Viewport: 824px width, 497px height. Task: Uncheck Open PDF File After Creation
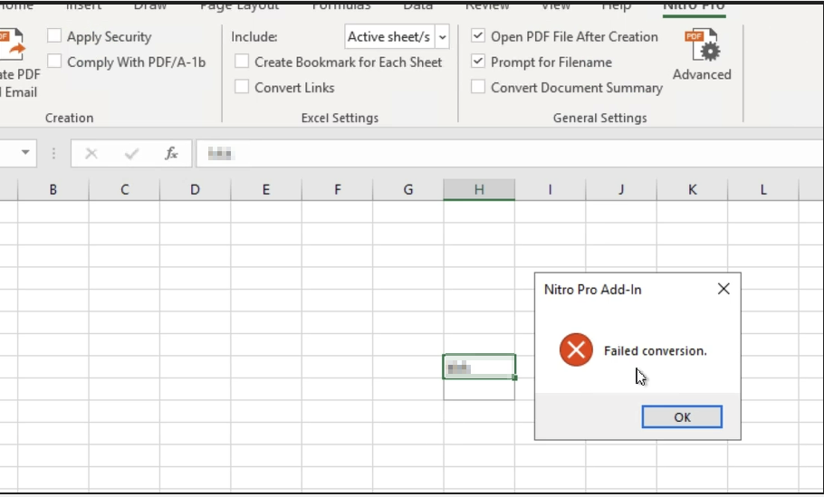[478, 35]
